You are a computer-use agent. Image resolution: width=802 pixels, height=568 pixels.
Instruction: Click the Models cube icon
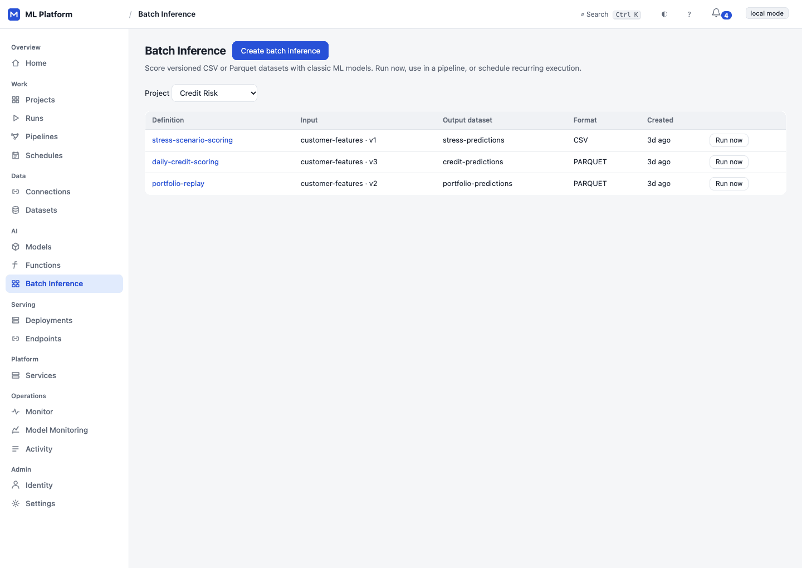pos(16,247)
